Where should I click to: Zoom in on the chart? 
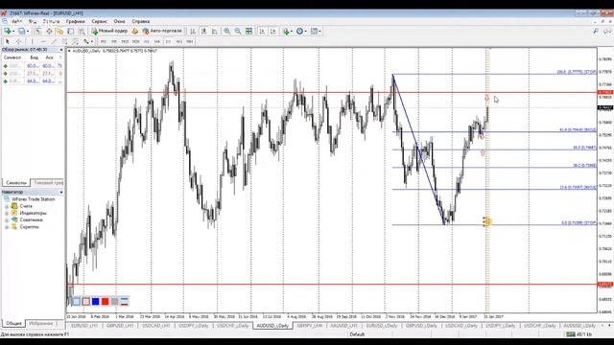tap(226, 31)
